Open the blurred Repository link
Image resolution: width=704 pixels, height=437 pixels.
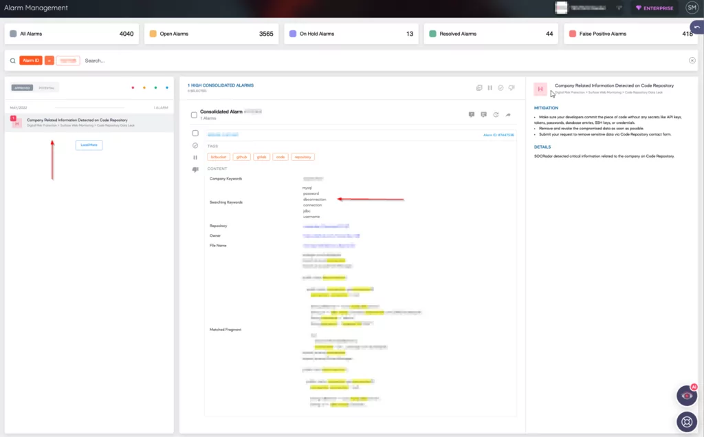(x=326, y=226)
